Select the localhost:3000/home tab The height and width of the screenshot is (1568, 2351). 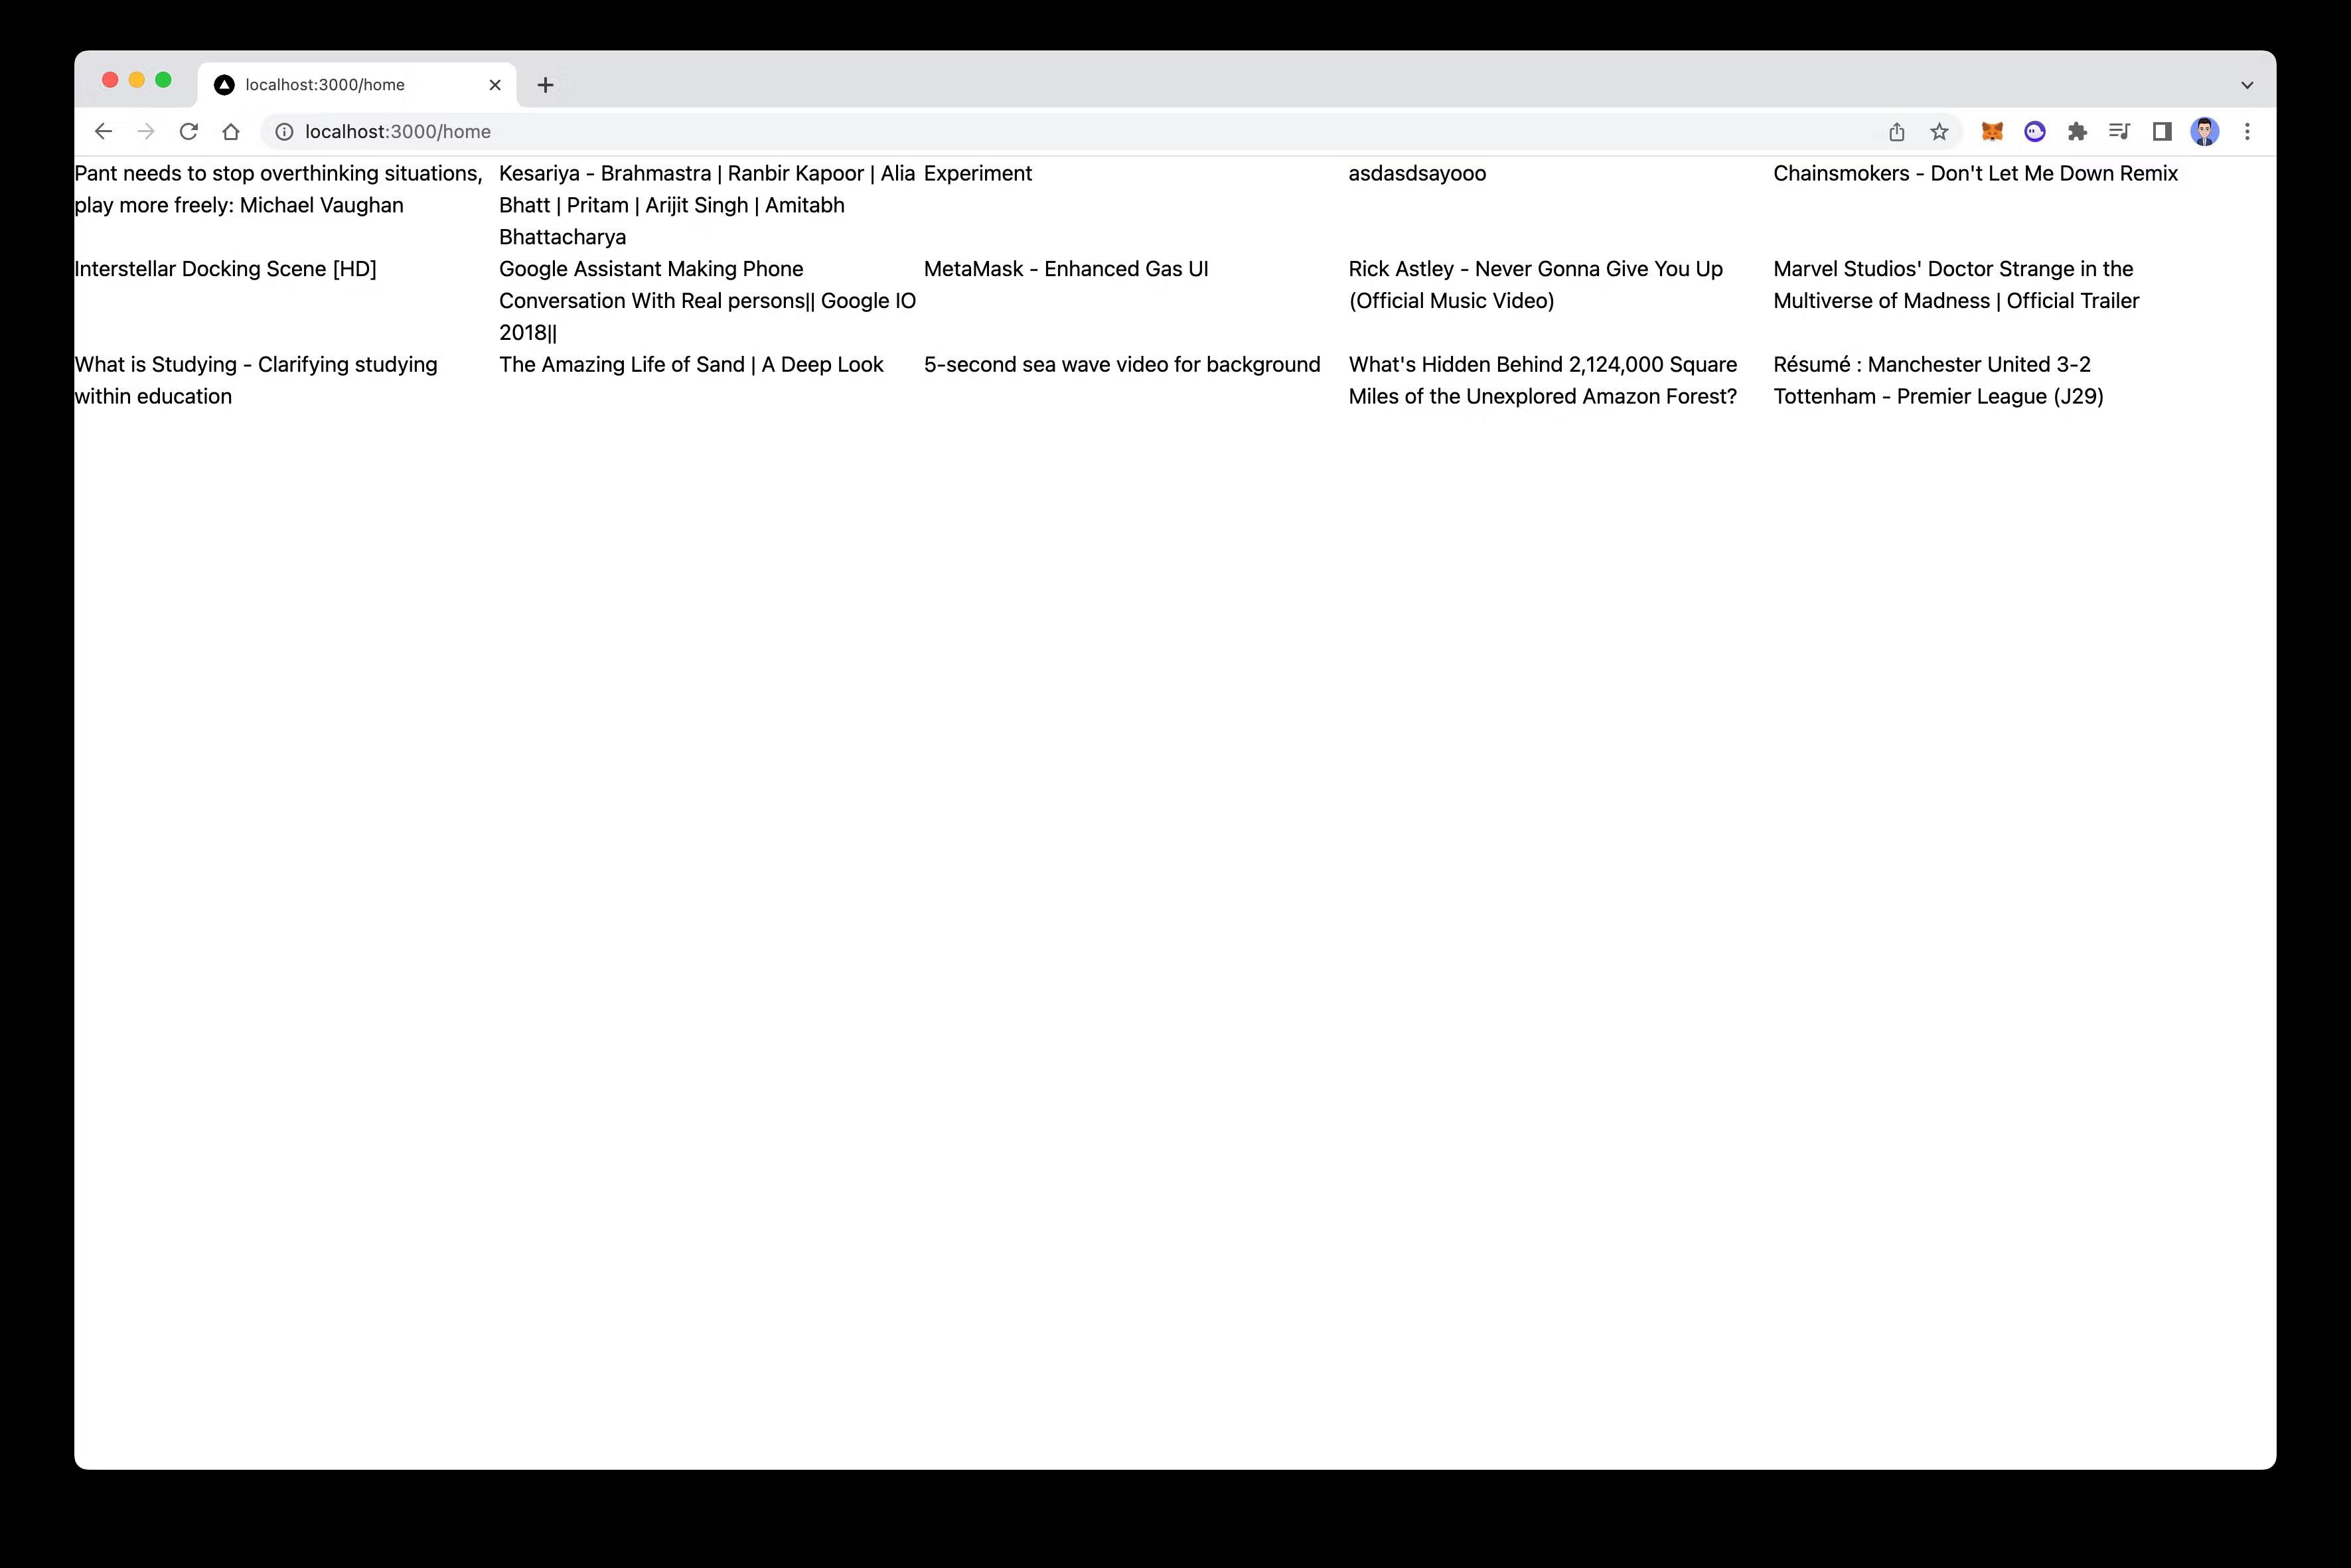pos(358,85)
